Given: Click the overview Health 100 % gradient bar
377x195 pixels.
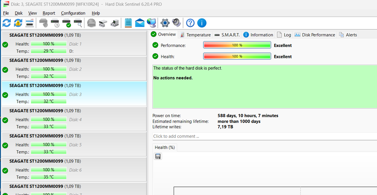Looking at the screenshot, I should [x=237, y=56].
